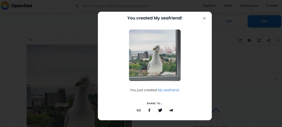The width and height of the screenshot is (282, 127).
Task: Refresh metadata icon in item toolbar
Action: (240, 41)
